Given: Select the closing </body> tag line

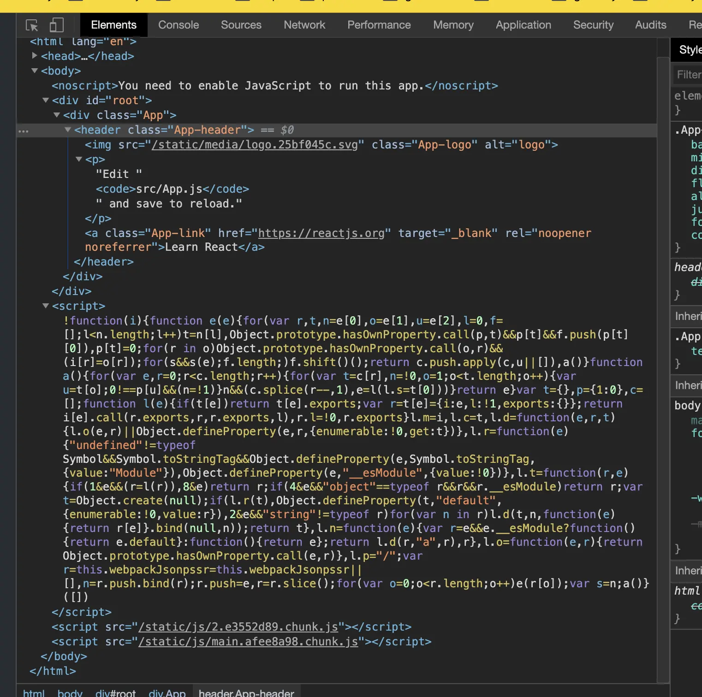Looking at the screenshot, I should [x=64, y=656].
